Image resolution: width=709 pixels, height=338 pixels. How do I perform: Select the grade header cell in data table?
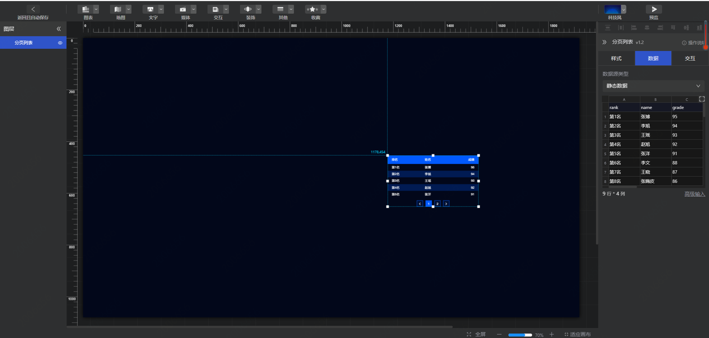coord(687,107)
